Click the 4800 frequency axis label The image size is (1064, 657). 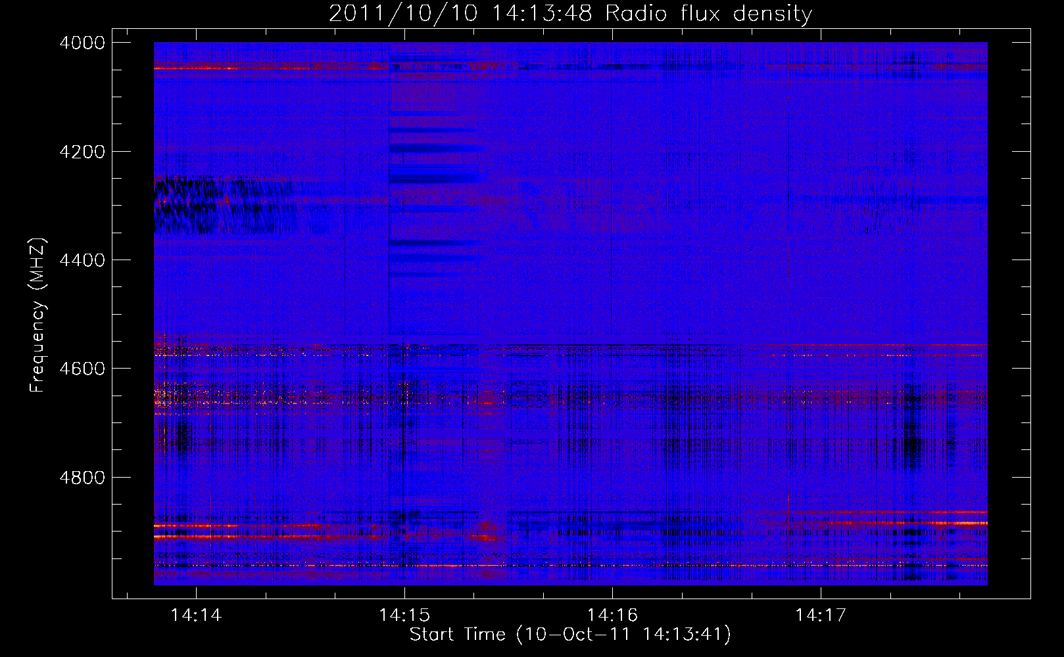82,477
